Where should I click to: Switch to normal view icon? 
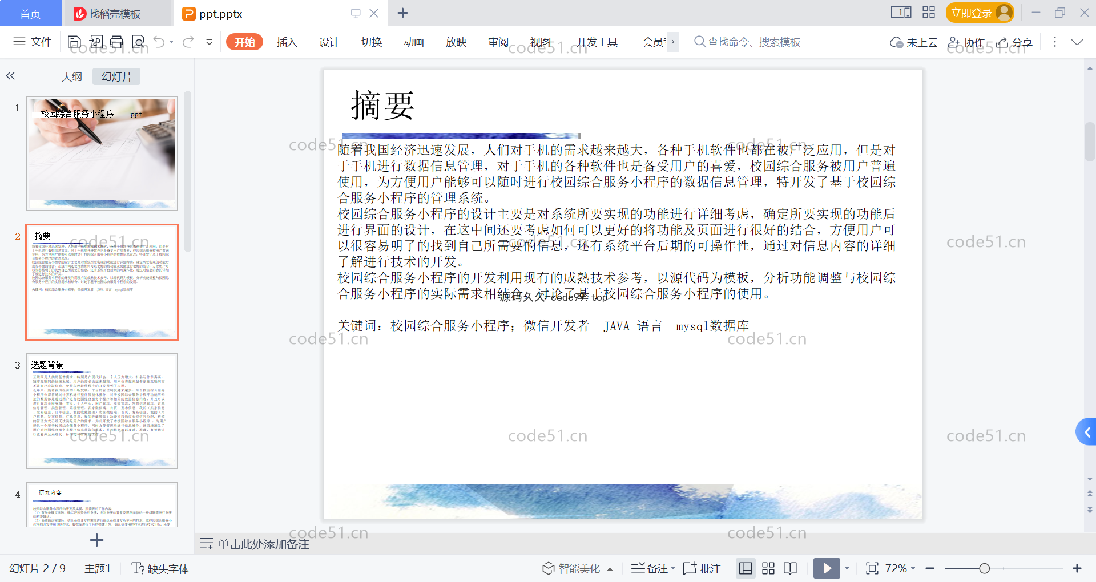(x=746, y=568)
